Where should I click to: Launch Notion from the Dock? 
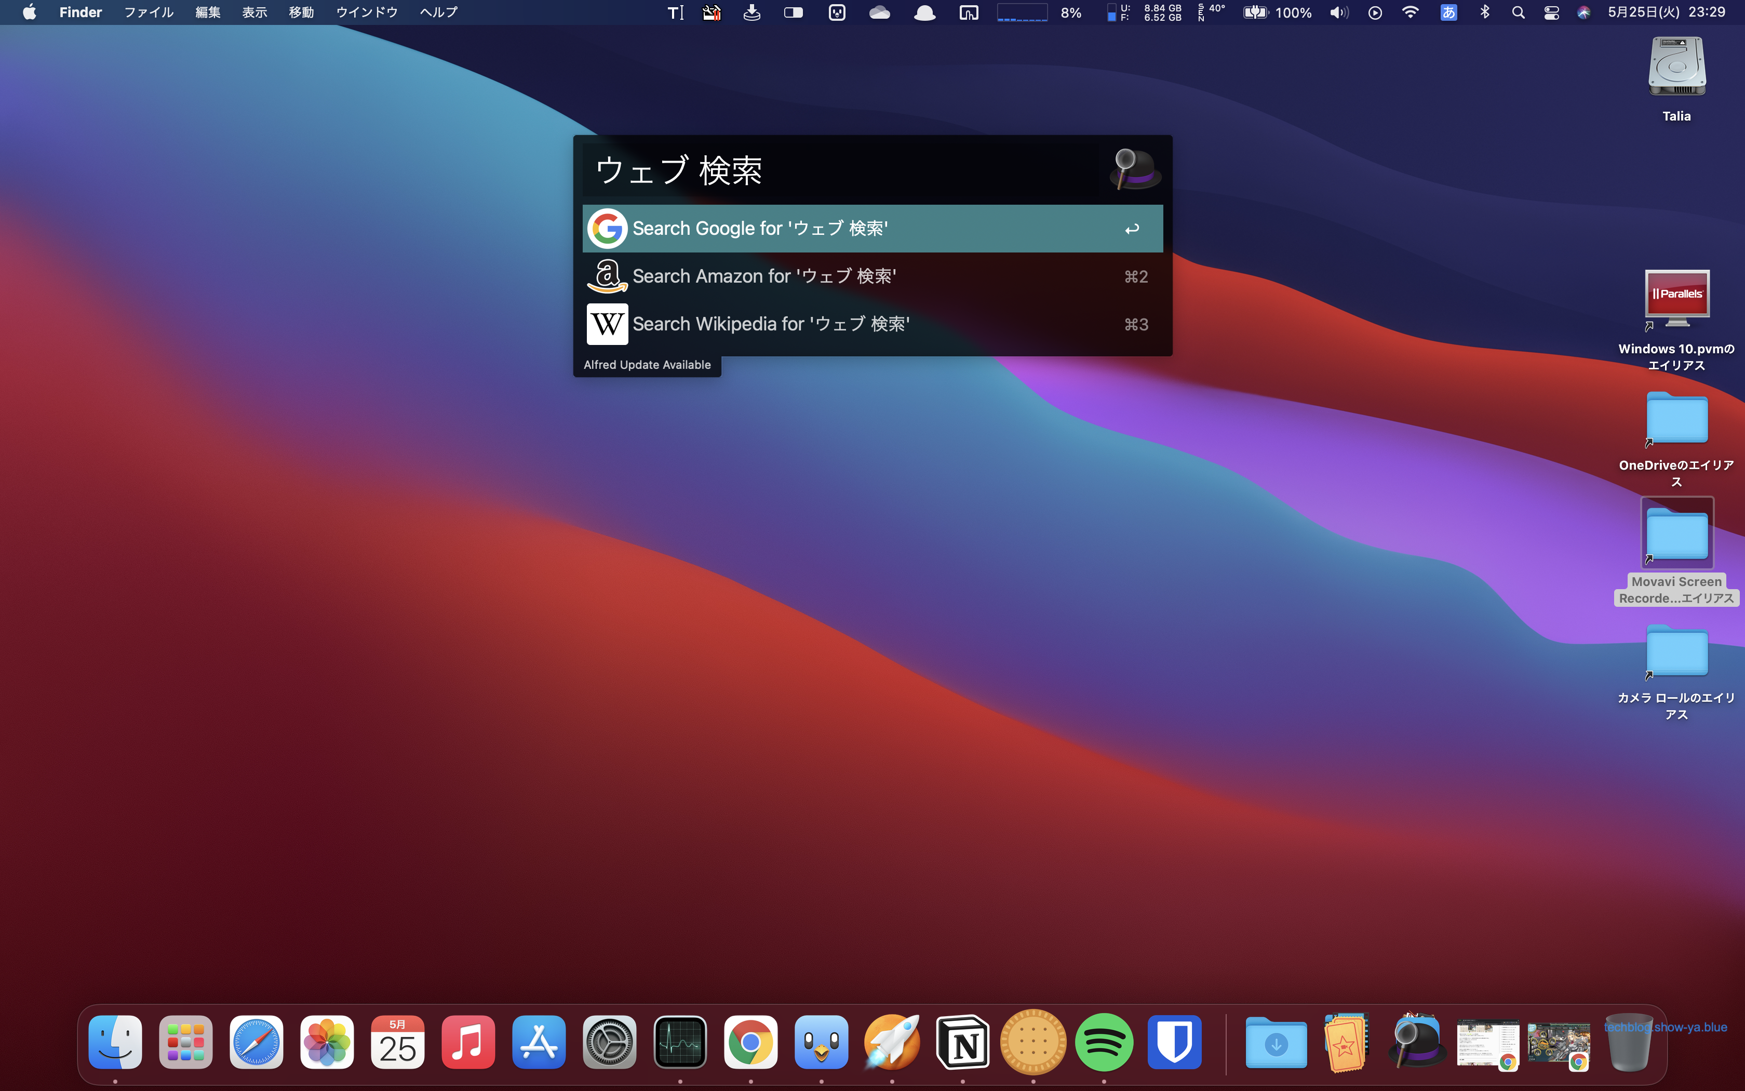pyautogui.click(x=962, y=1042)
